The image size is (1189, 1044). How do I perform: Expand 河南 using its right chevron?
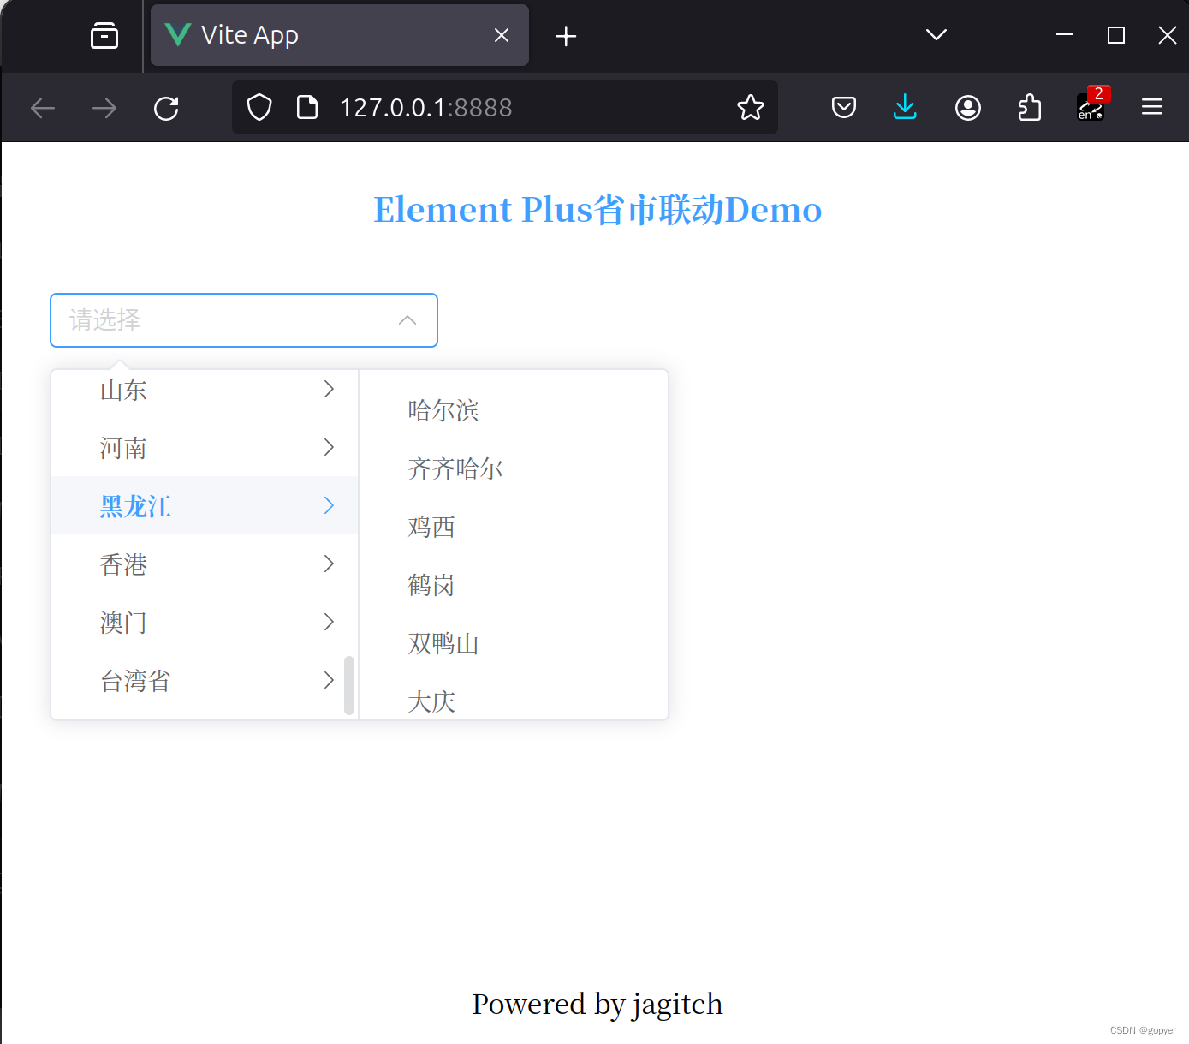point(329,447)
